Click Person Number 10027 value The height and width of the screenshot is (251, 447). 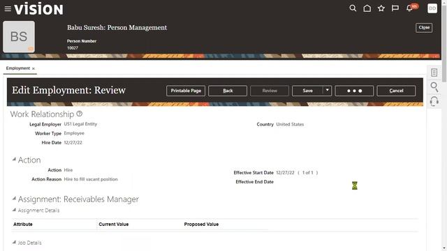(x=73, y=48)
